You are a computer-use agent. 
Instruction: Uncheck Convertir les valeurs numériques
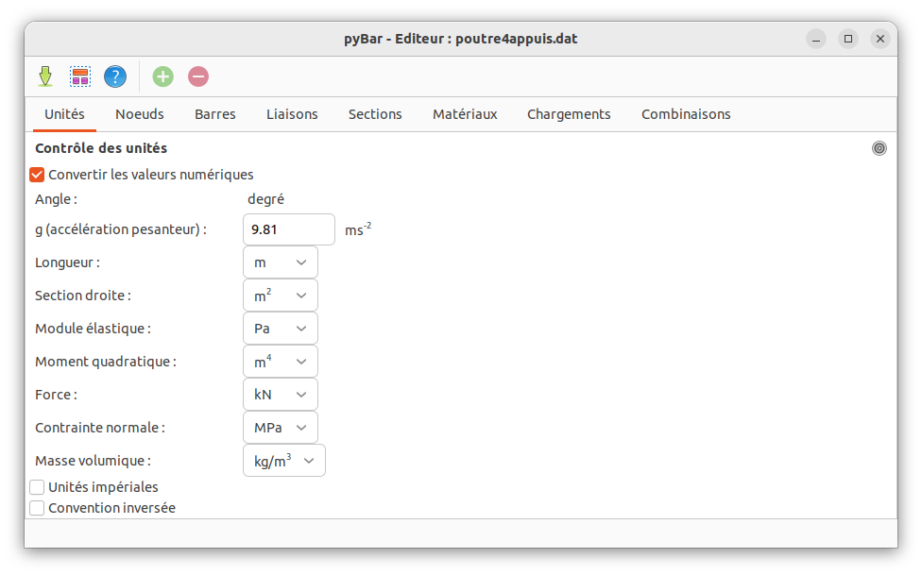(x=38, y=175)
